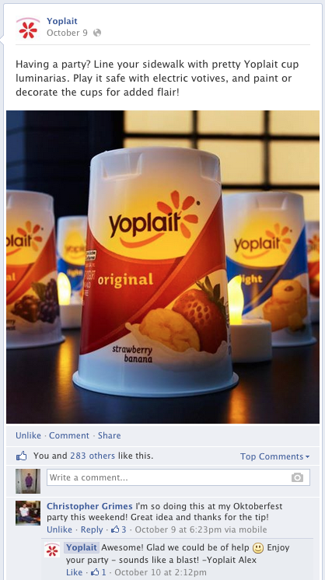Click in the Write a comment field

coord(178,477)
